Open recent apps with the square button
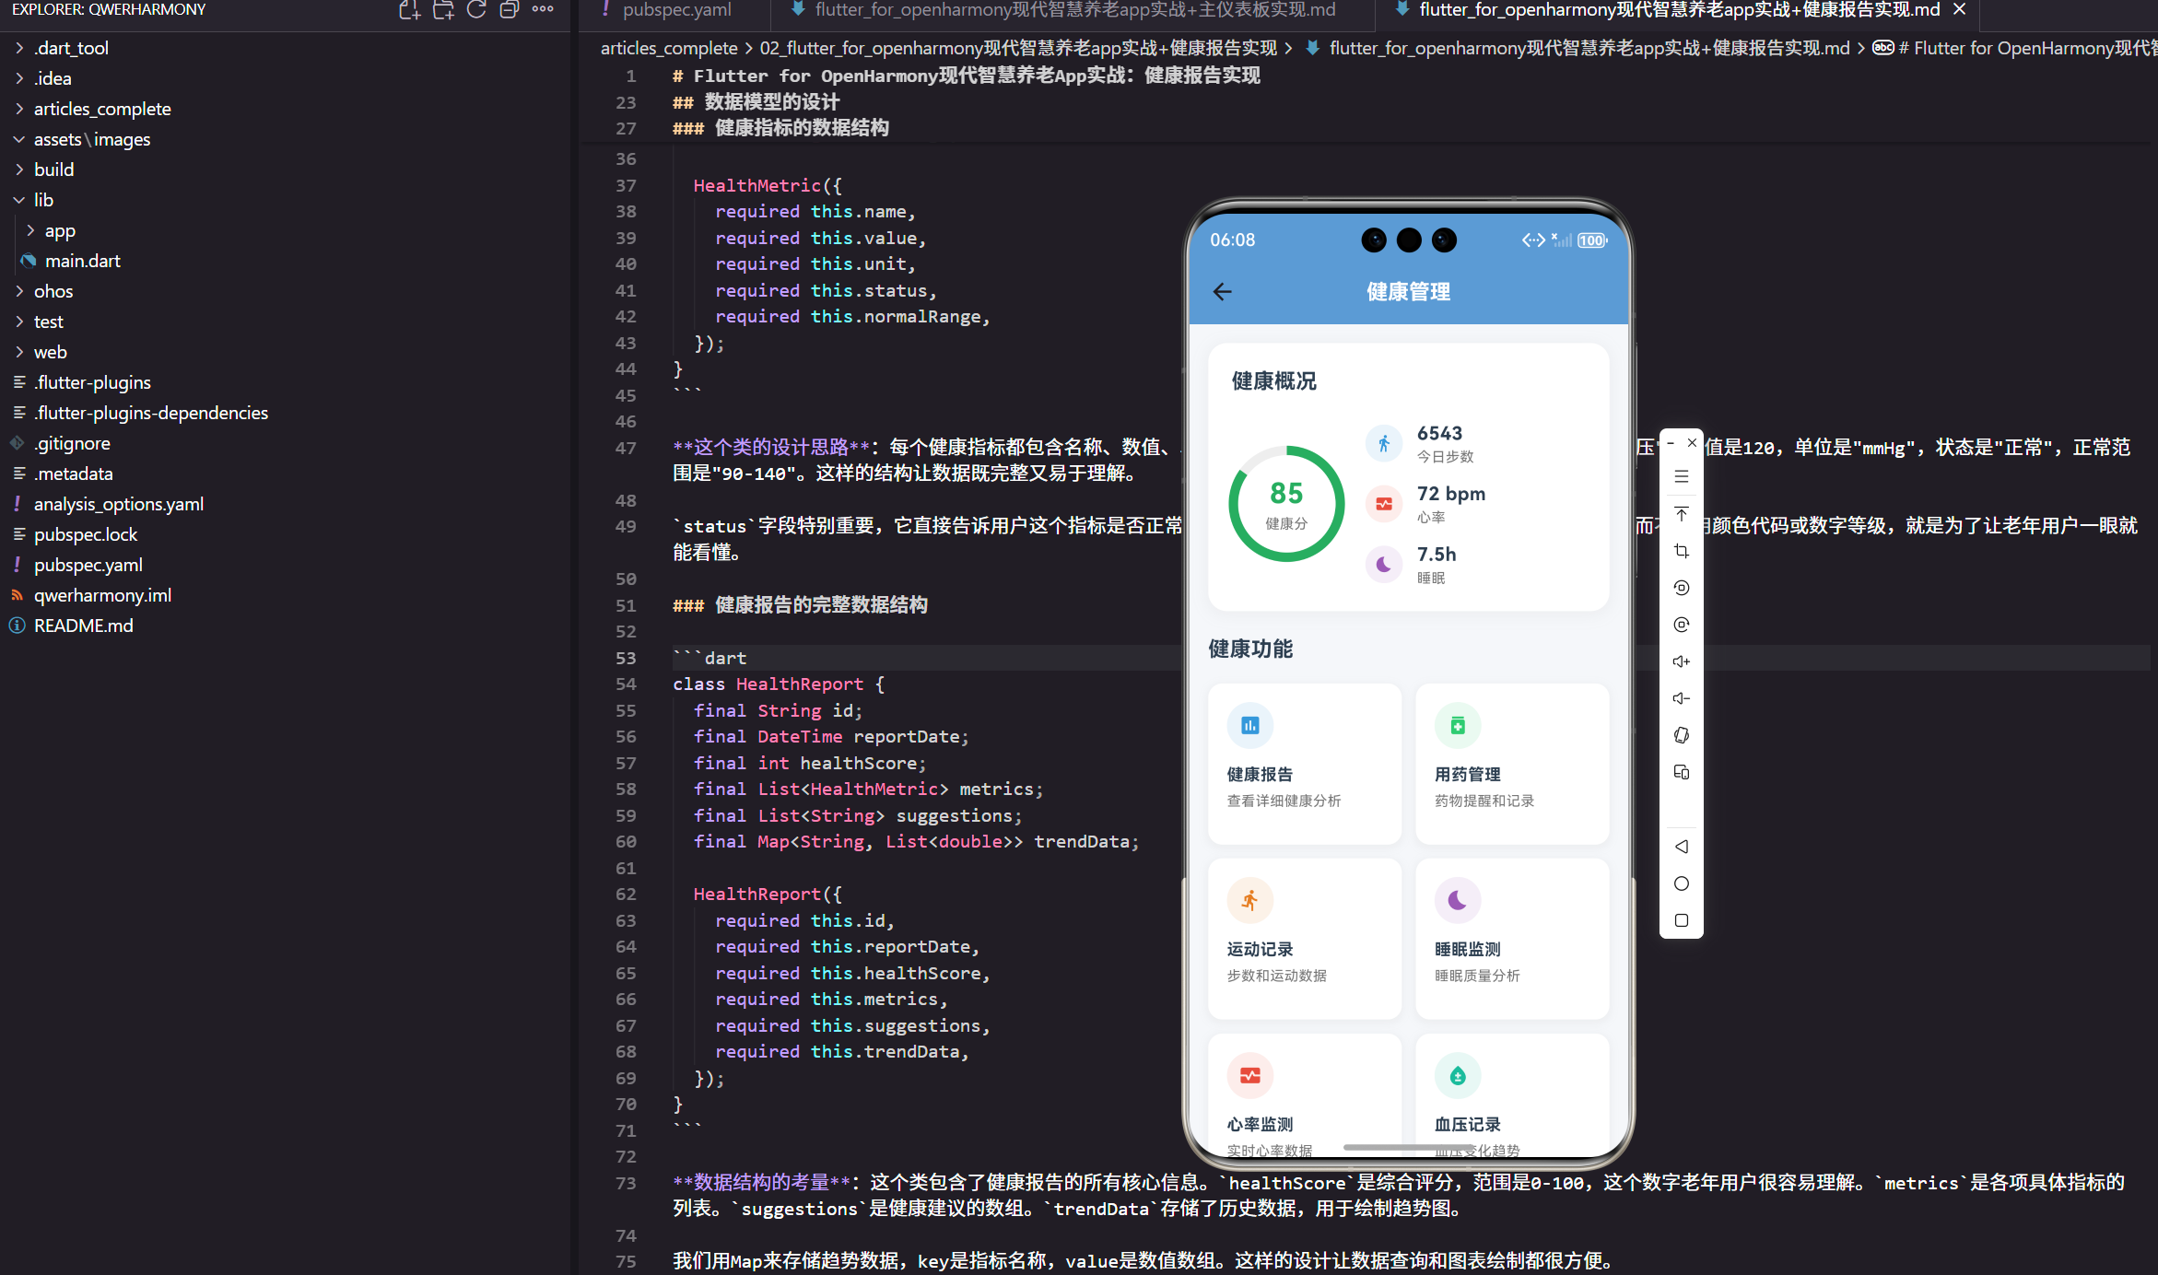 tap(1682, 919)
